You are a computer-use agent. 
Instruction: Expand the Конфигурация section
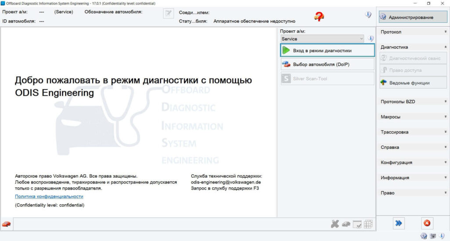tap(413, 162)
